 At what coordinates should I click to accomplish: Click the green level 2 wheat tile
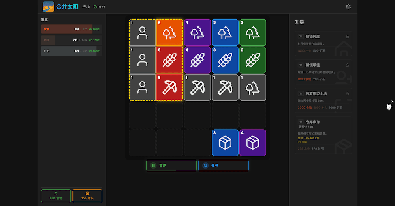[x=253, y=60]
